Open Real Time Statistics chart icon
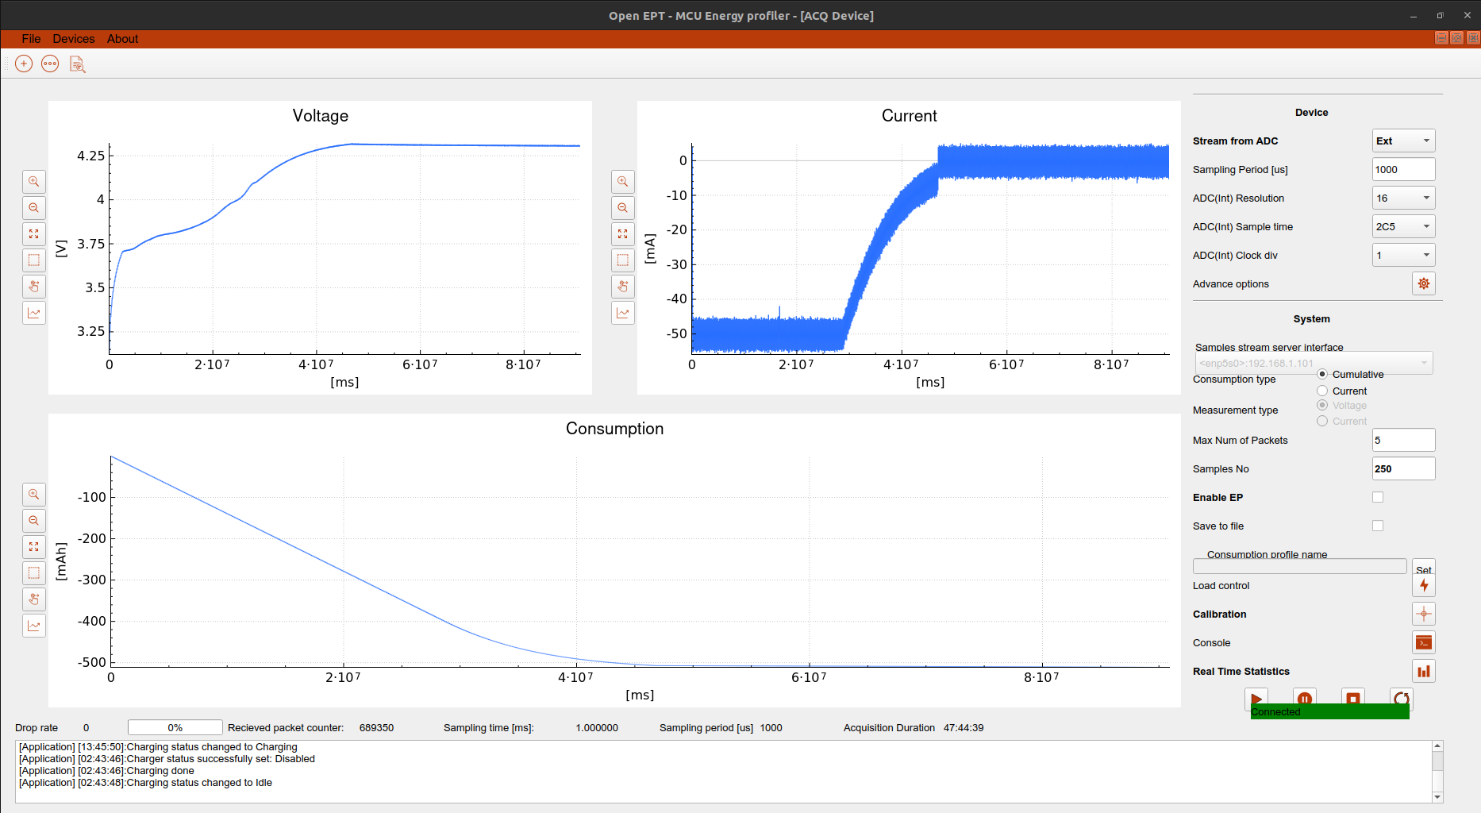Viewport: 1481px width, 813px height. 1423,671
